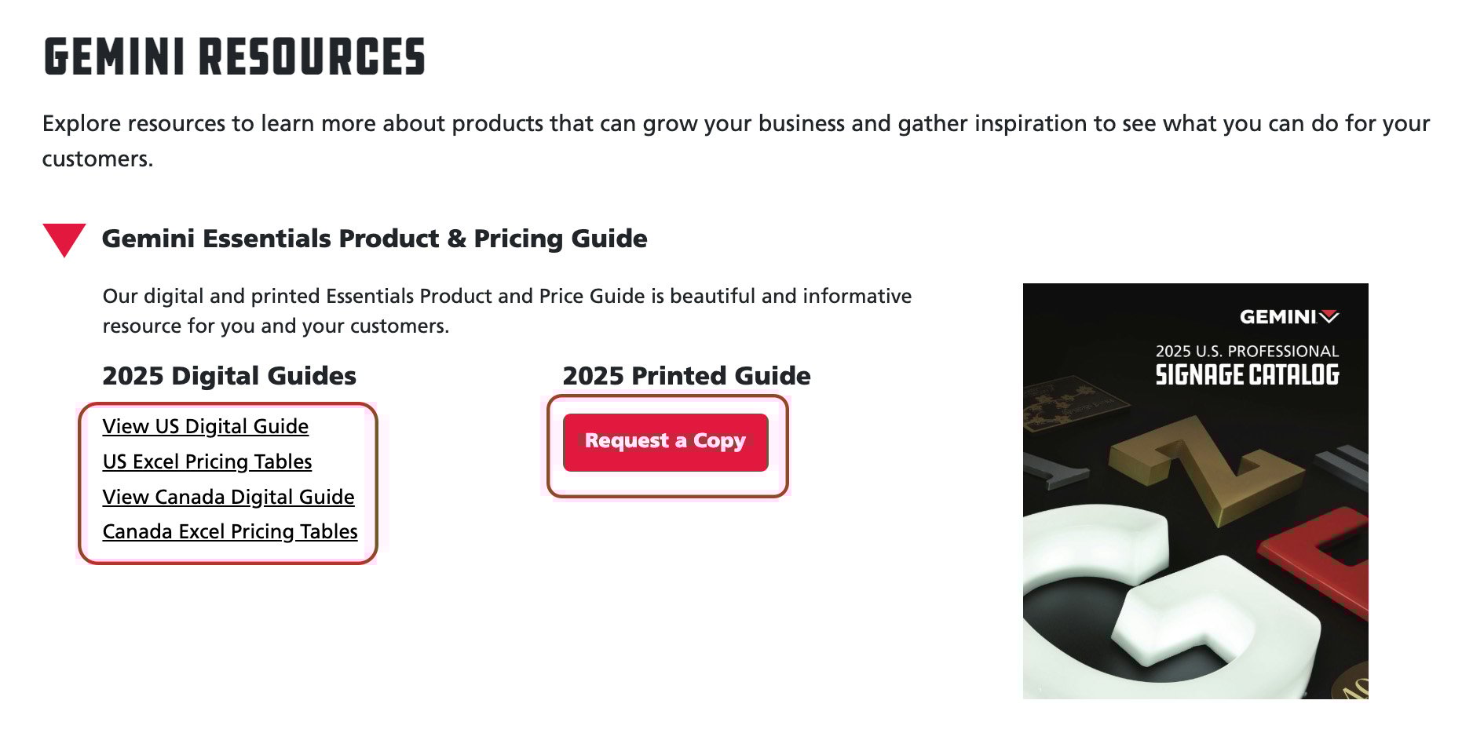Click the 2025 U.S. PROFESSIONAL text on the cover
The height and width of the screenshot is (733, 1473).
pyautogui.click(x=1247, y=351)
